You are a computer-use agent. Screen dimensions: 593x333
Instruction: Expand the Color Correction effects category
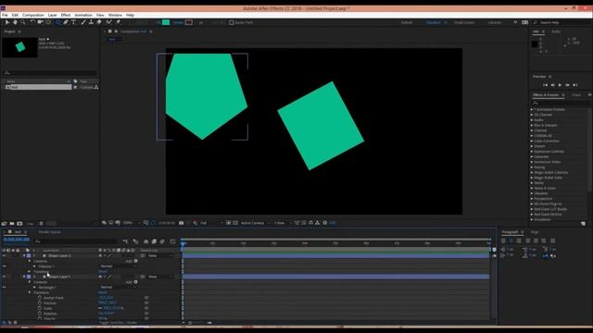click(x=532, y=142)
